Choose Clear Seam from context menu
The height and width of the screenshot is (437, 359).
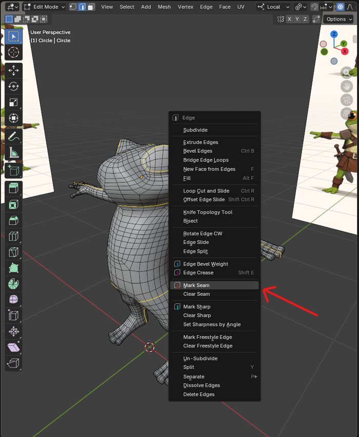coord(196,294)
